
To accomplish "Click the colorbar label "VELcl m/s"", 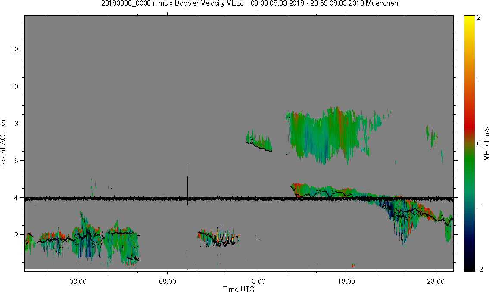I will pos(486,143).
